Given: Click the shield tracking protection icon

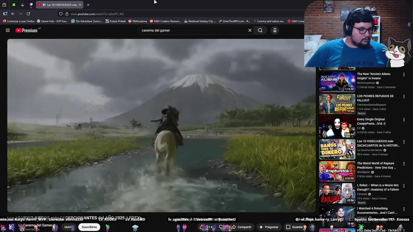Looking at the screenshot, I should (x=61, y=14).
